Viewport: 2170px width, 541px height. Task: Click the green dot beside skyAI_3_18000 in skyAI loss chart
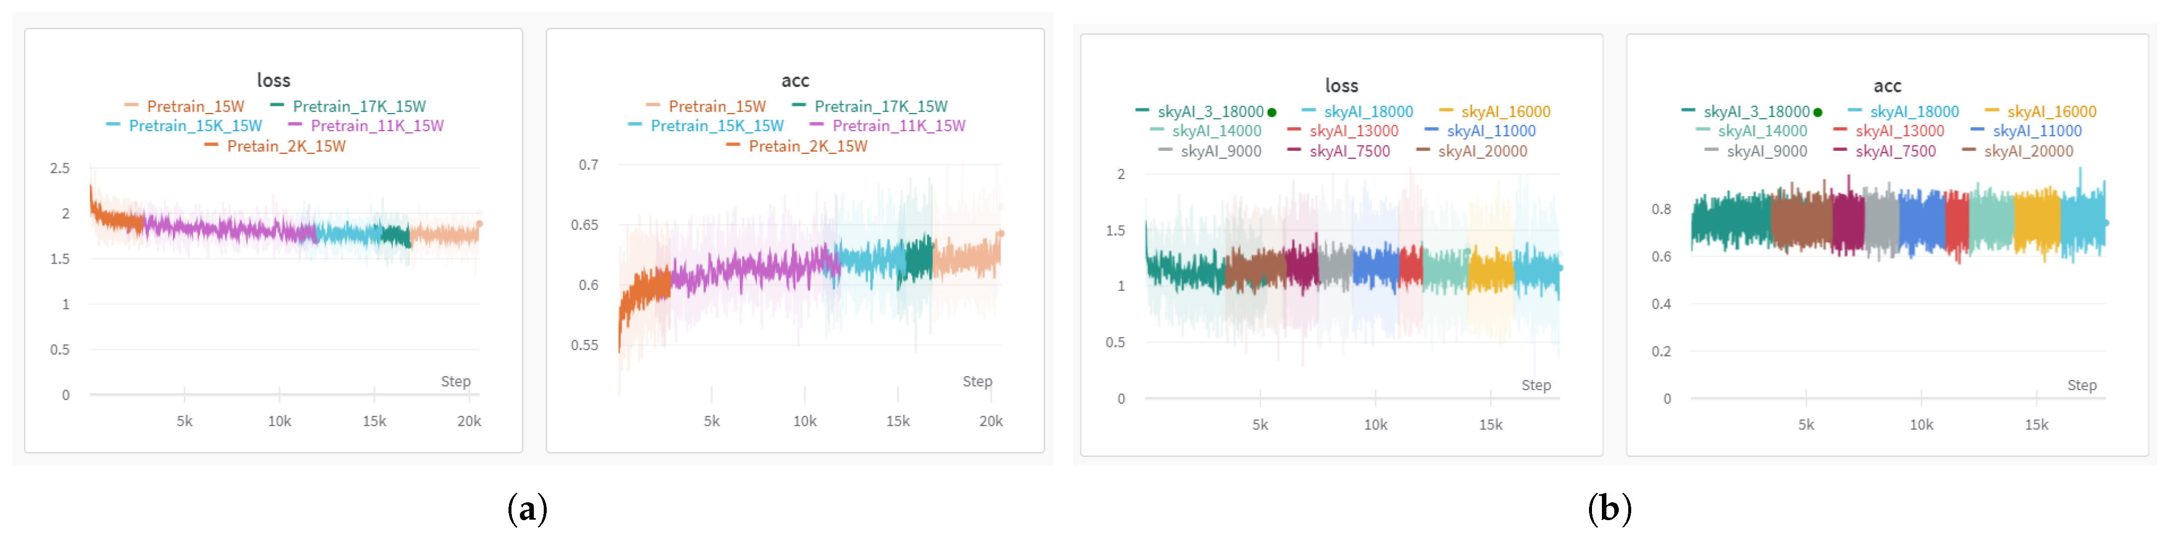(1272, 113)
